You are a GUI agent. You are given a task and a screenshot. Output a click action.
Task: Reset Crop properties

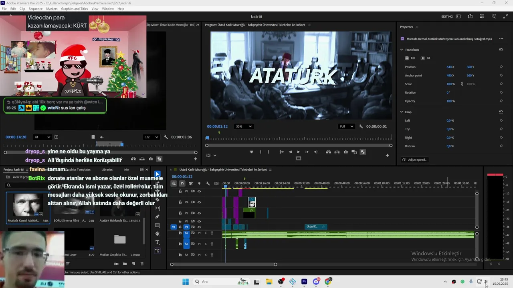coord(501,112)
